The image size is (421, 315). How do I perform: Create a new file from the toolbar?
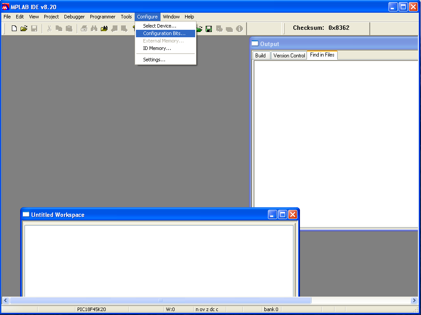coord(14,28)
